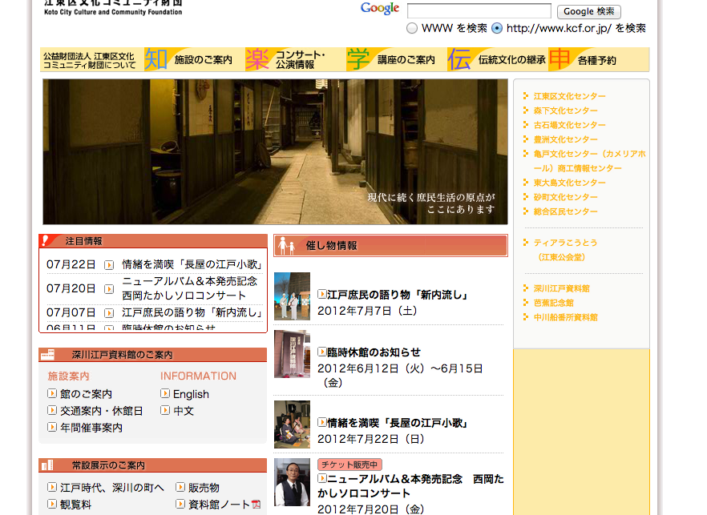Click the 2012年7月22日(日) date text
This screenshot has height=515, width=707.
pyautogui.click(x=371, y=439)
